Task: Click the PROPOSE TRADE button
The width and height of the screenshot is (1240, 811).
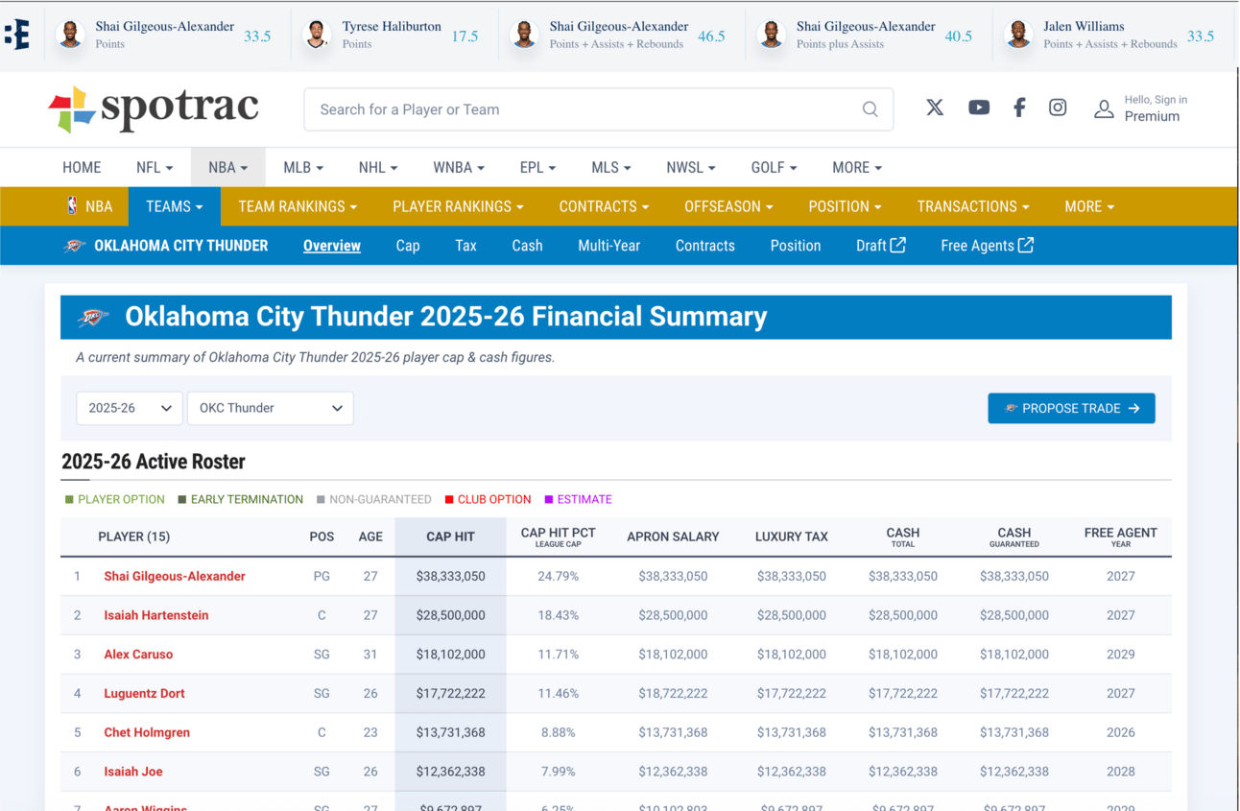Action: coord(1071,408)
